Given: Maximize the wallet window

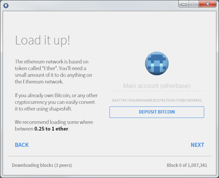Looking at the screenshot, I should click(194, 4).
